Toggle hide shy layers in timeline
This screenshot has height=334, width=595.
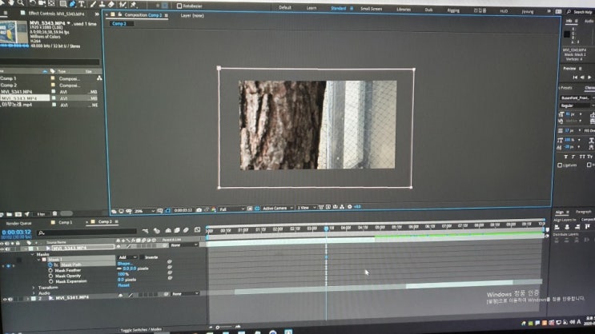[168, 230]
